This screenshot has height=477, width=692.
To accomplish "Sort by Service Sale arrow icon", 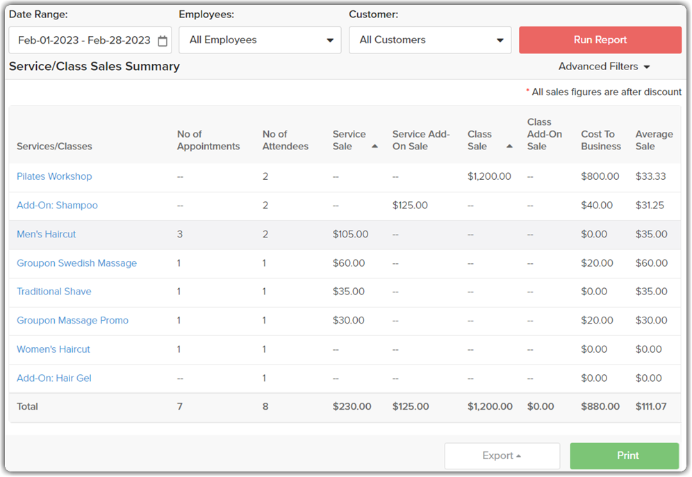I will tap(375, 147).
